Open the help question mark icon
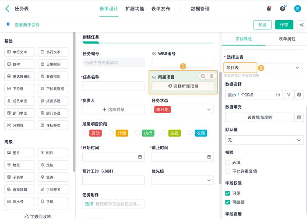The height and width of the screenshot is (219, 307). coord(282,9)
